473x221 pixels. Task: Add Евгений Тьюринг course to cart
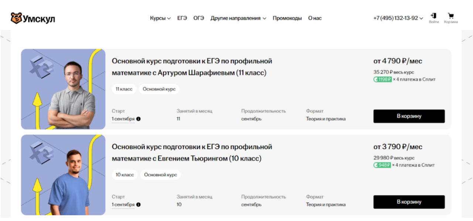pos(409,202)
